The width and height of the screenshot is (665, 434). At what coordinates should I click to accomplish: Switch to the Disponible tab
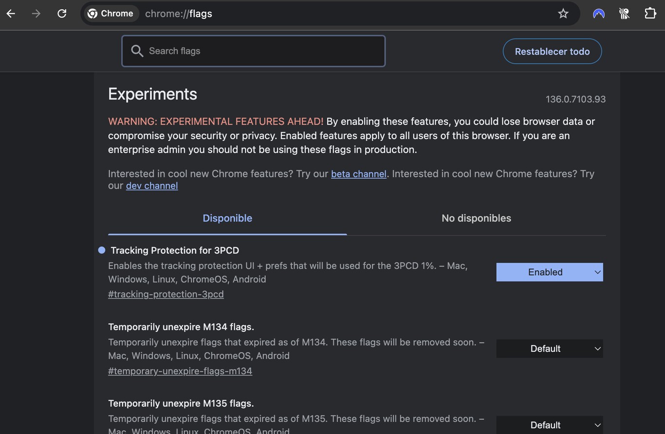point(227,218)
